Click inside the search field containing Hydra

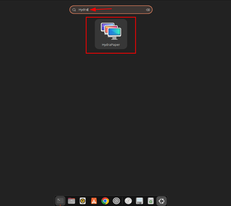111,10
